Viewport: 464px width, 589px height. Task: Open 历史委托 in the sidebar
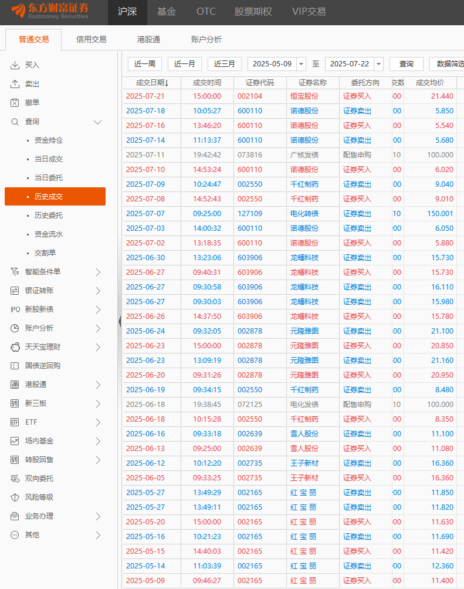pyautogui.click(x=48, y=216)
